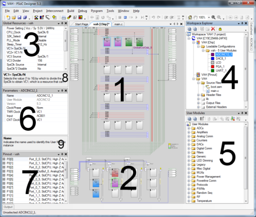
Task: Click the purple ADCINC12_1 color square
Action: coord(212,55)
